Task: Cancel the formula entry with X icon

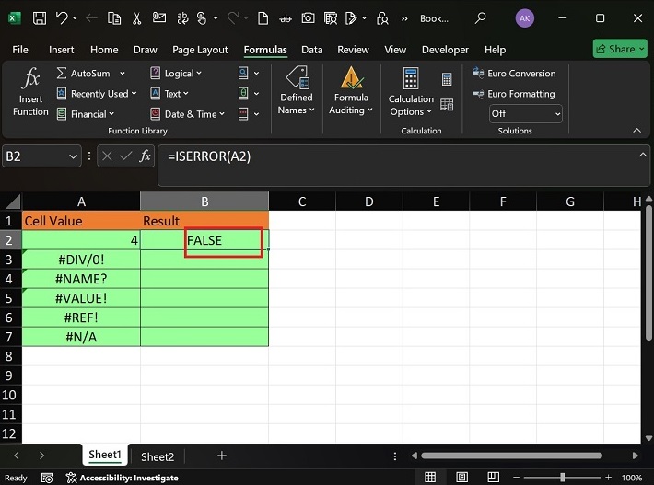Action: tap(107, 157)
